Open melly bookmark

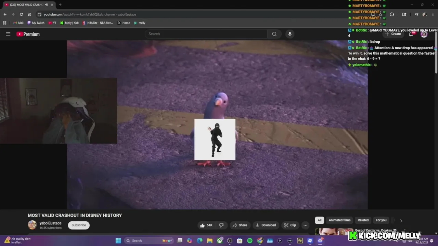(x=140, y=23)
